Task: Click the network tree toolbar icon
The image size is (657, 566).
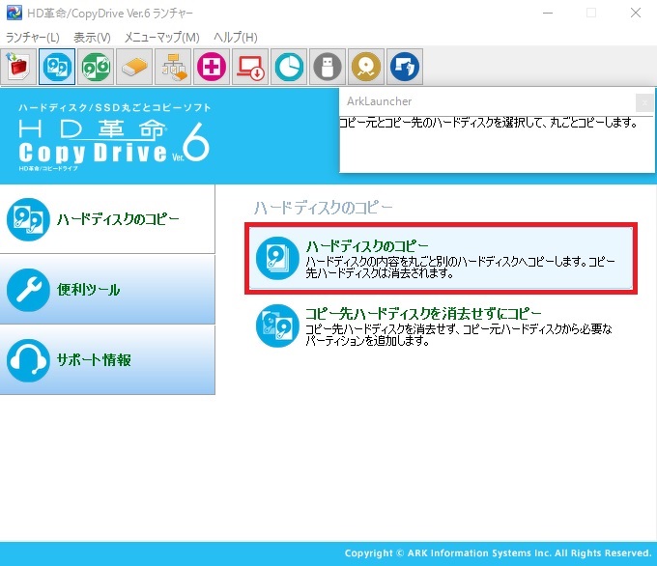Action: (x=173, y=67)
